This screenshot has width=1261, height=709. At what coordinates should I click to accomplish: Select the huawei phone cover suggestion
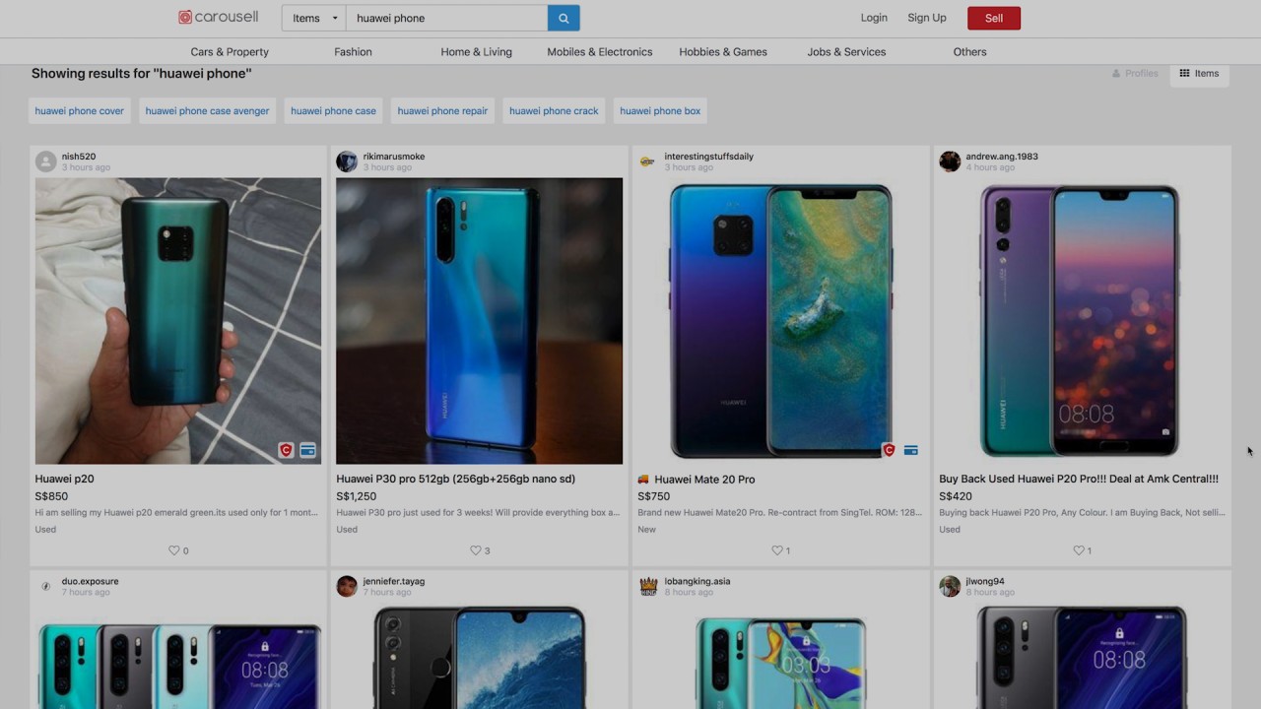pos(80,111)
